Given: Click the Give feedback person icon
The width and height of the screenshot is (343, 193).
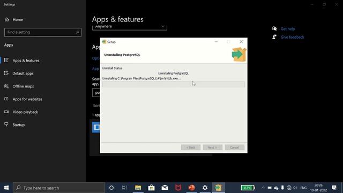Looking at the screenshot, I should pyautogui.click(x=274, y=37).
